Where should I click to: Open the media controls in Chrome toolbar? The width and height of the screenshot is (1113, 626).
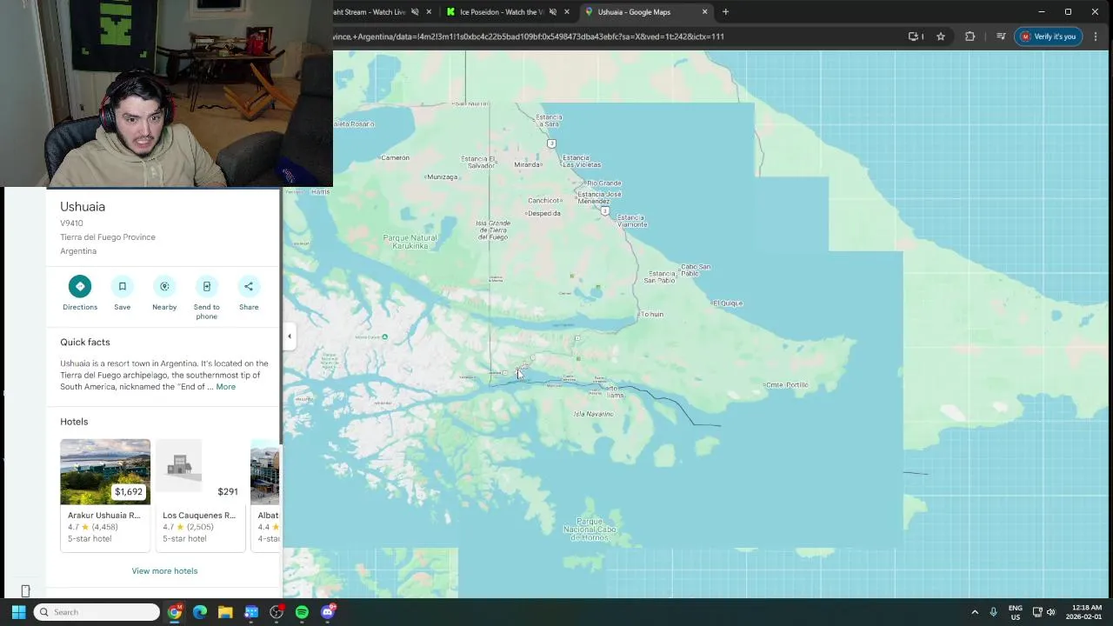1001,37
